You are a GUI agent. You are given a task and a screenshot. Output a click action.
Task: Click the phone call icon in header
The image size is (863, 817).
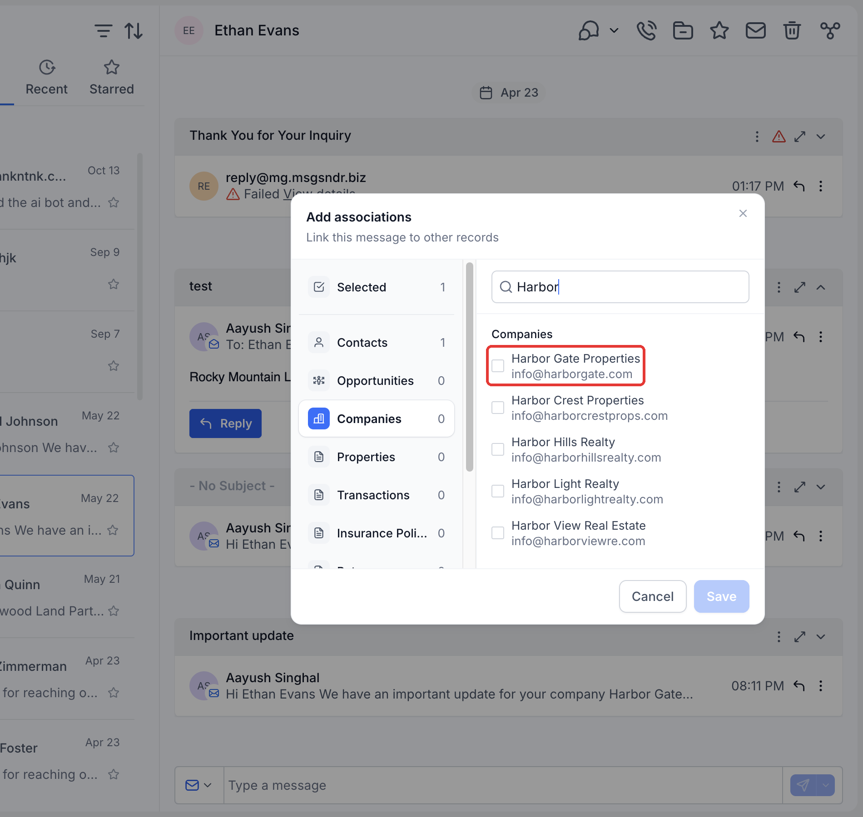click(646, 31)
